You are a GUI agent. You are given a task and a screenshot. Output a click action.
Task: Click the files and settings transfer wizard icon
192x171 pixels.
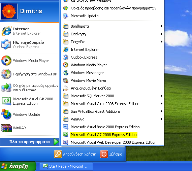[6, 88]
